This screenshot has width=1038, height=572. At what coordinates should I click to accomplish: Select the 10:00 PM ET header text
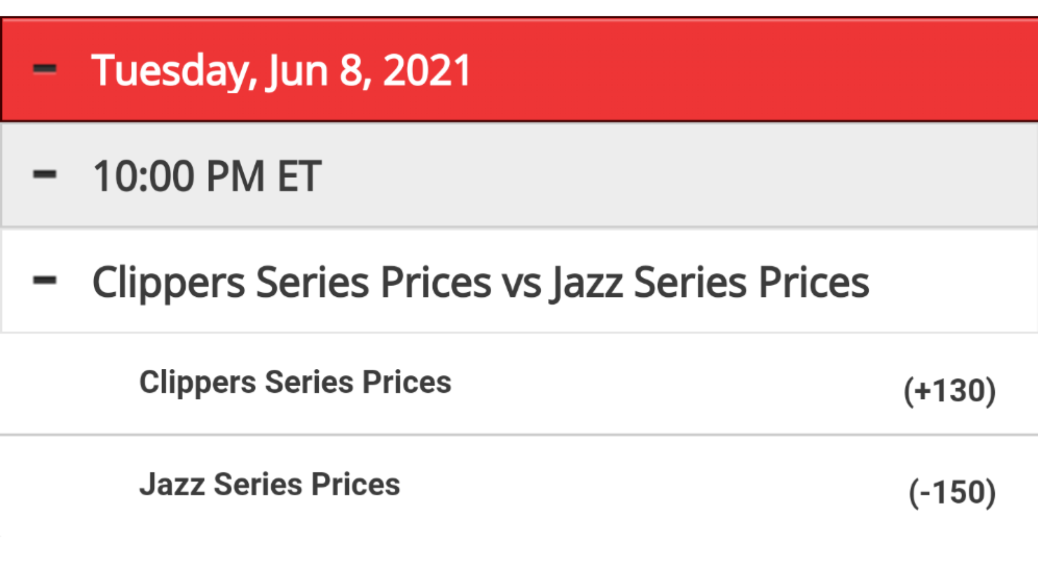pos(207,176)
